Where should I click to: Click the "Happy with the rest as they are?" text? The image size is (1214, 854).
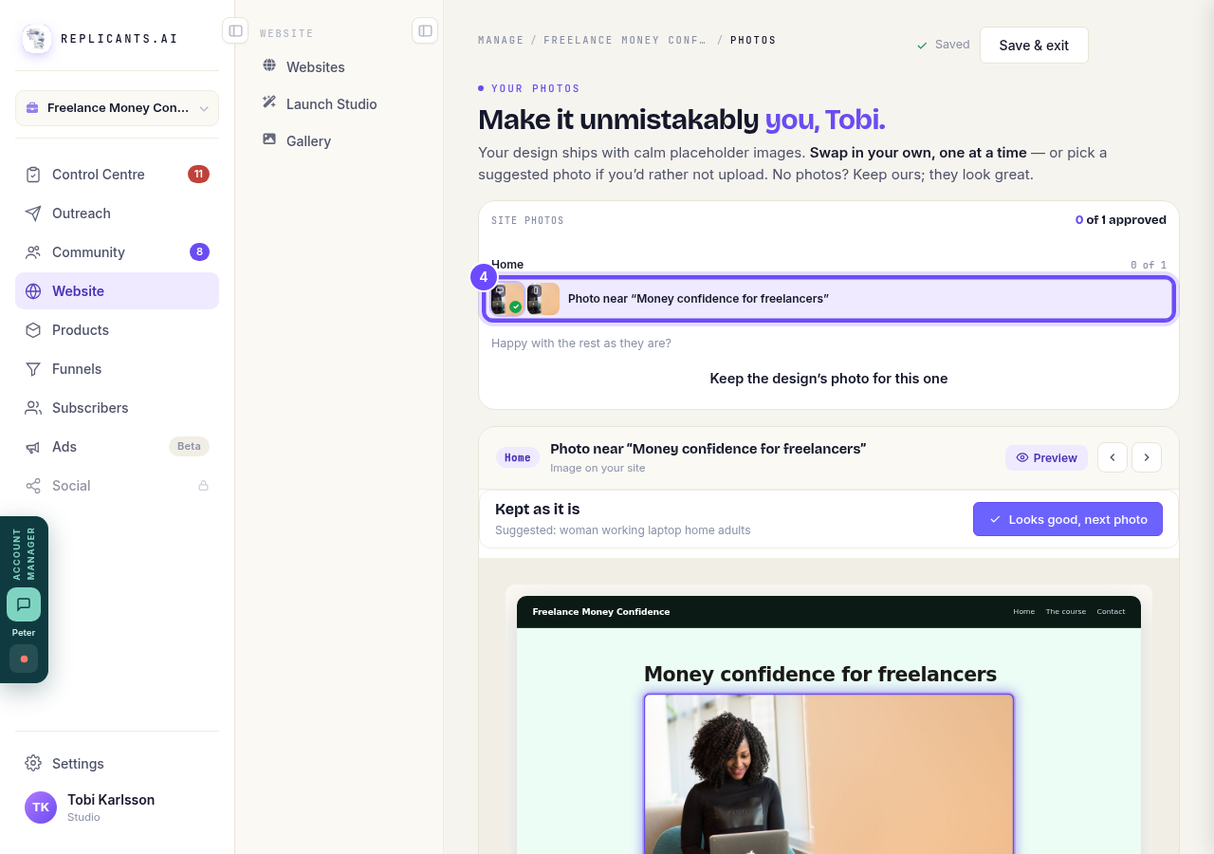click(x=581, y=343)
